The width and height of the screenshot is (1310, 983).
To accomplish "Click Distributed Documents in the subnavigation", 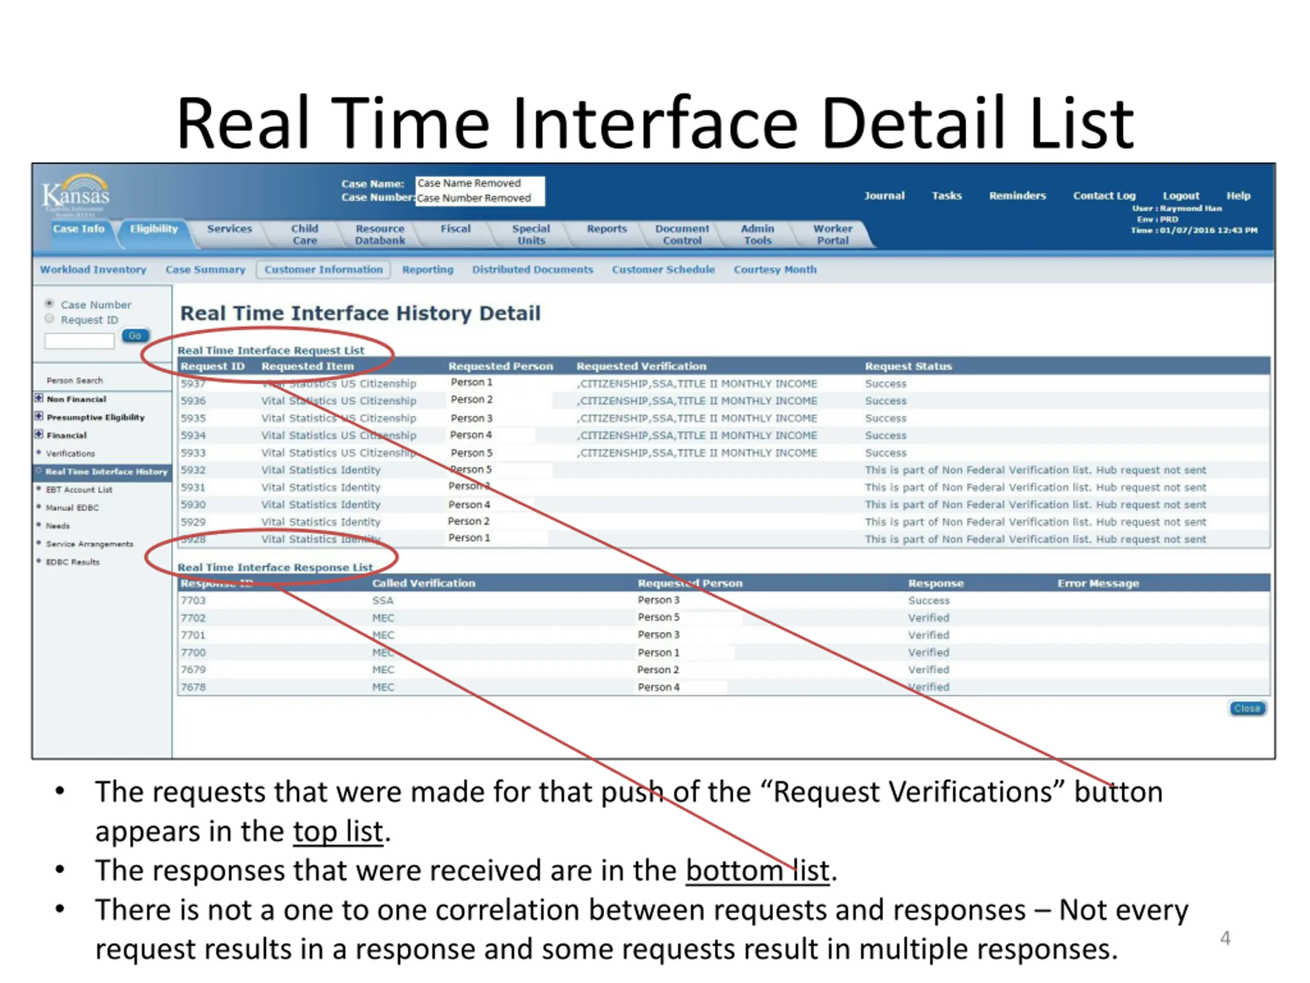I will pyautogui.click(x=532, y=270).
